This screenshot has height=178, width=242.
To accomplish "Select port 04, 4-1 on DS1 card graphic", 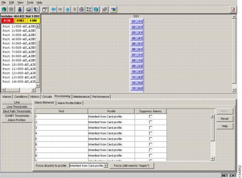I will coord(137,38).
